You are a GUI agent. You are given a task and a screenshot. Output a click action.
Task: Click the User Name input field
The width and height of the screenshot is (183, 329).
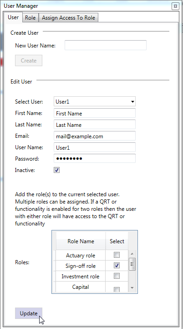pyautogui.click(x=95, y=147)
